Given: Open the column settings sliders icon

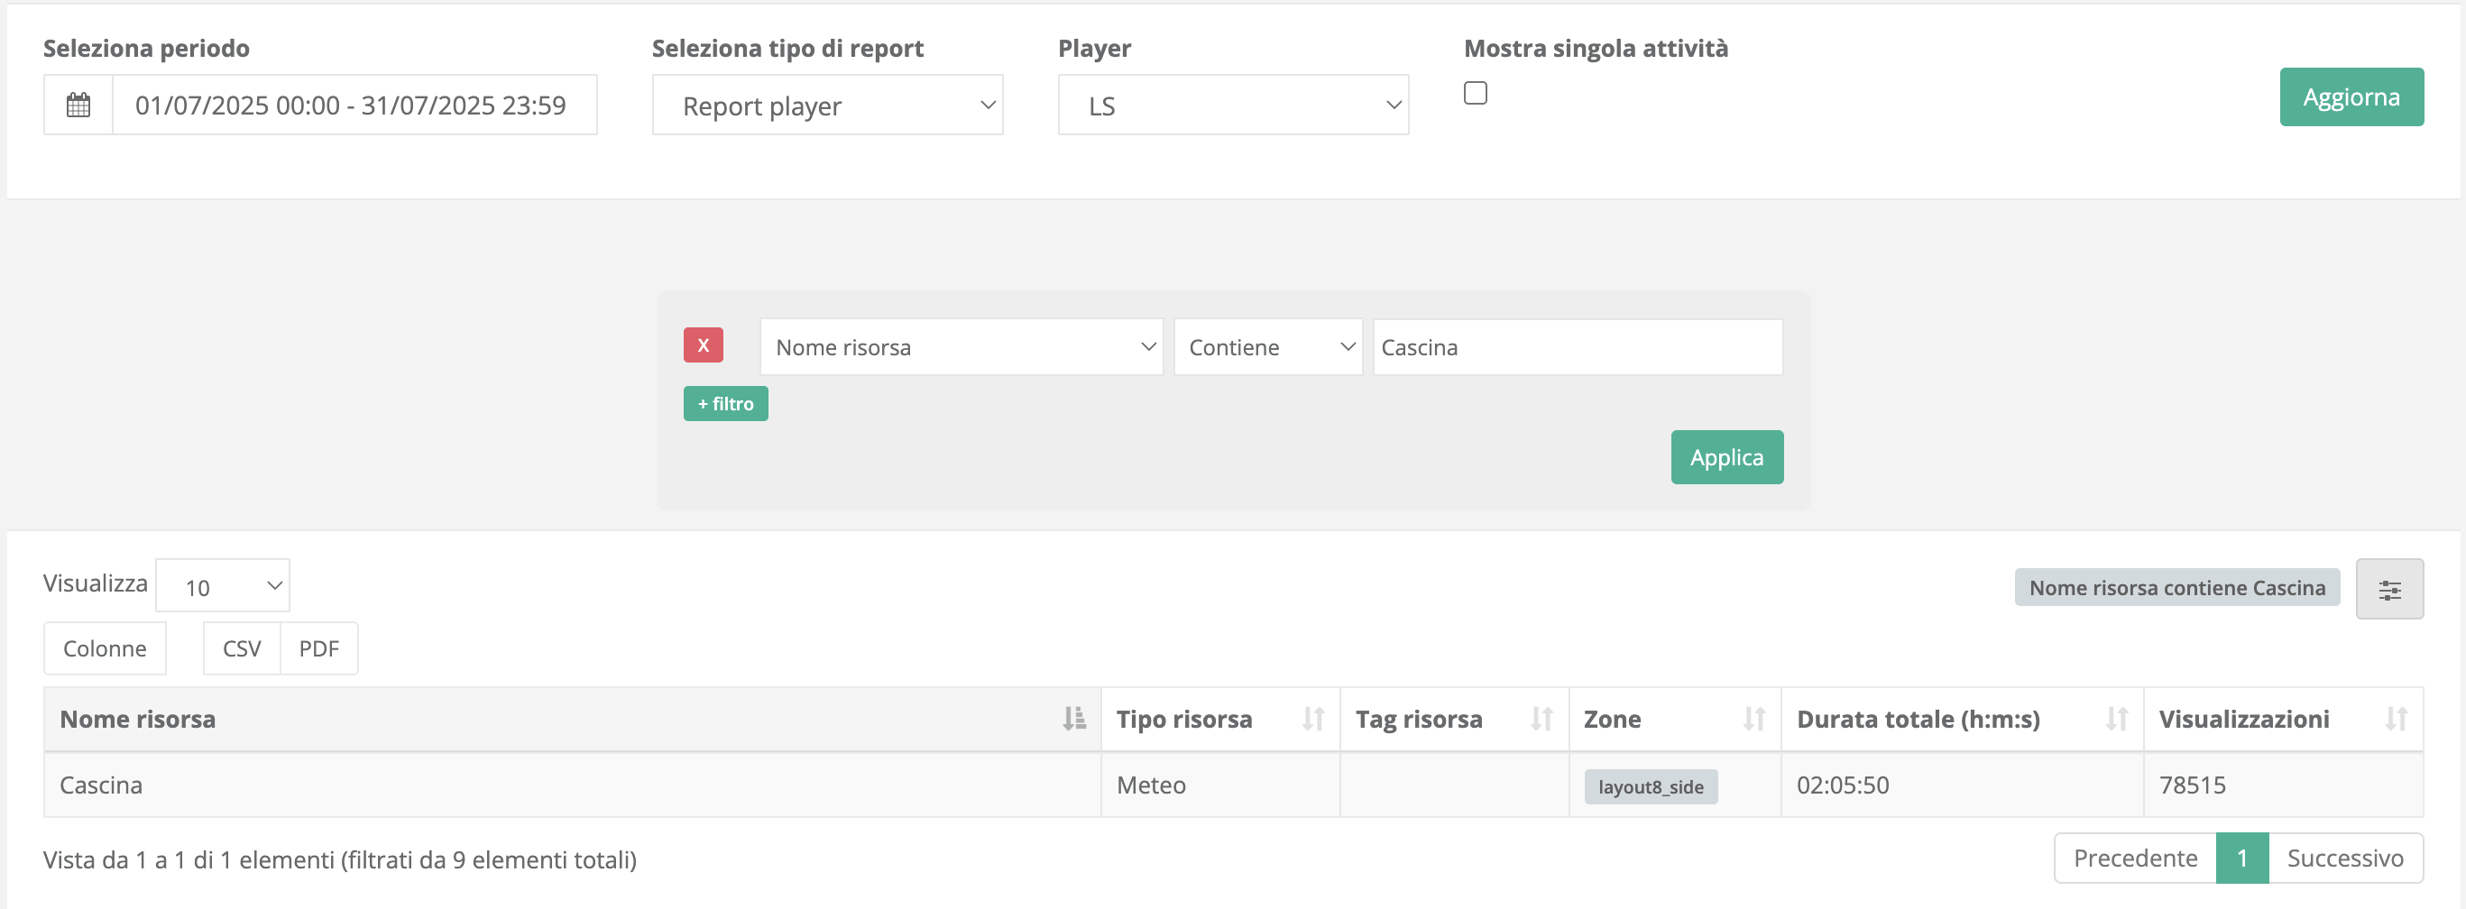Looking at the screenshot, I should point(2389,589).
